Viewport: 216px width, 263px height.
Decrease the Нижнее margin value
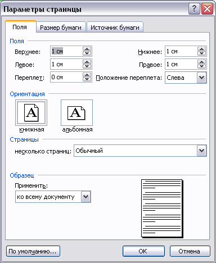pyautogui.click(x=201, y=53)
